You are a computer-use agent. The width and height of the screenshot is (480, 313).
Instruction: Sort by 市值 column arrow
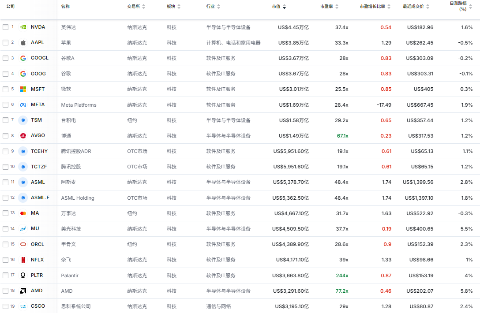pos(284,7)
